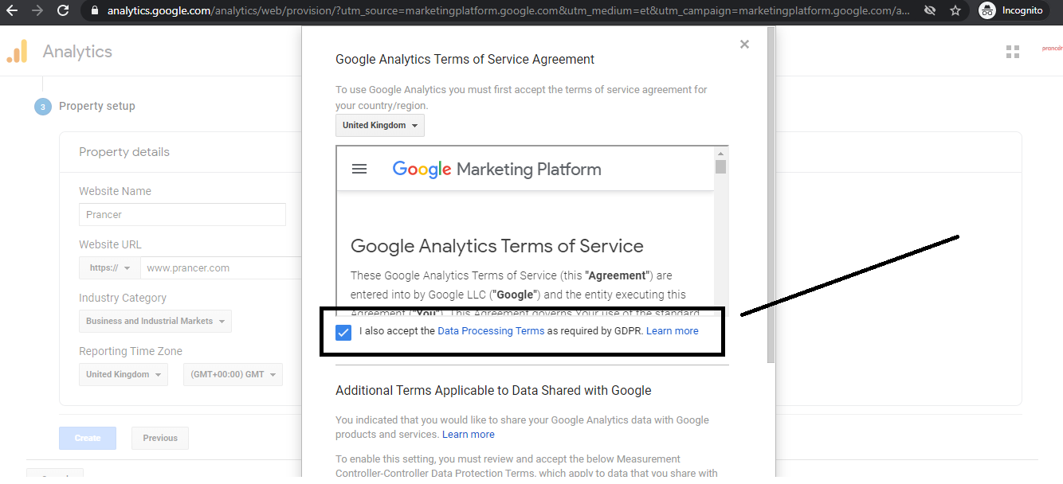
Task: Click the browser back arrow
Action: (x=12, y=11)
